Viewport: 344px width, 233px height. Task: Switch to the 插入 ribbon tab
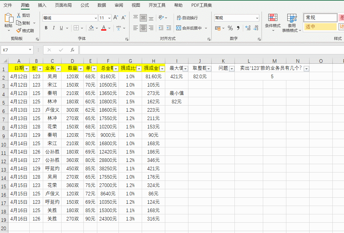pyautogui.click(x=42, y=5)
